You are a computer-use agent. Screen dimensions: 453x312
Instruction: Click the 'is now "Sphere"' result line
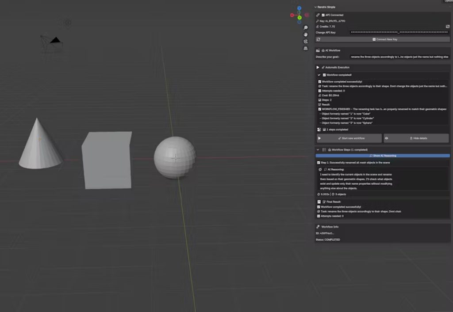point(346,123)
